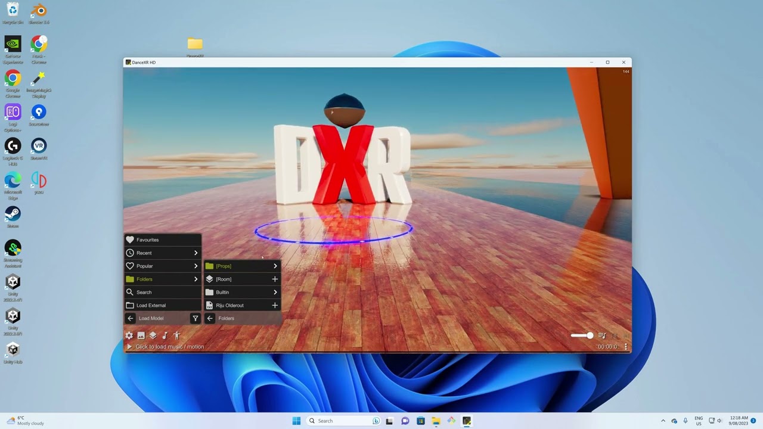Click the SteamVR desktop icon
The width and height of the screenshot is (763, 429).
pos(39,149)
